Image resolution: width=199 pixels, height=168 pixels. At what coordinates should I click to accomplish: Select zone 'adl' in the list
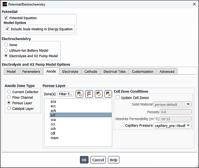(x=81, y=115)
